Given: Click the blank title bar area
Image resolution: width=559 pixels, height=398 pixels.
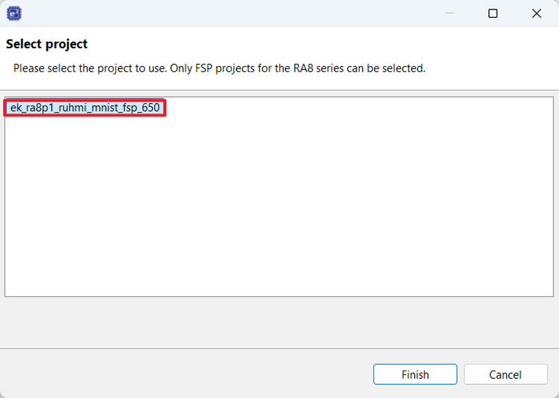Looking at the screenshot, I should pyautogui.click(x=232, y=14).
